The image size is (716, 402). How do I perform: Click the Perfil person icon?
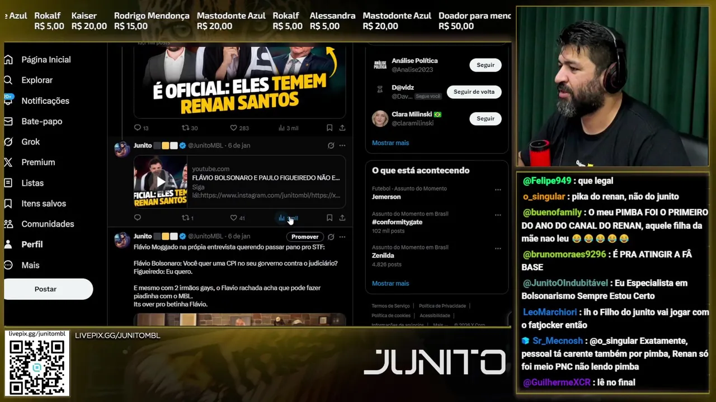(x=8, y=245)
